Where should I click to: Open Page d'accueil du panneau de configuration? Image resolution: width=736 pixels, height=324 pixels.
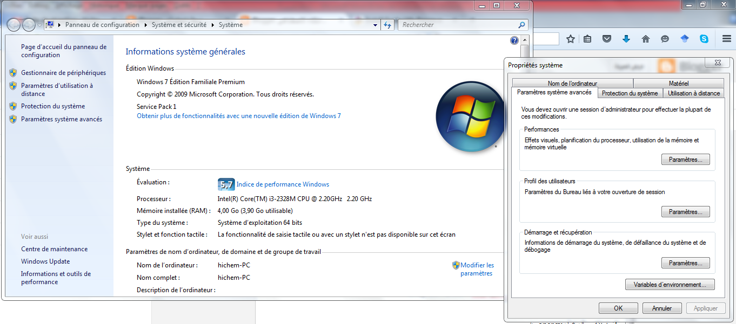[x=64, y=51]
